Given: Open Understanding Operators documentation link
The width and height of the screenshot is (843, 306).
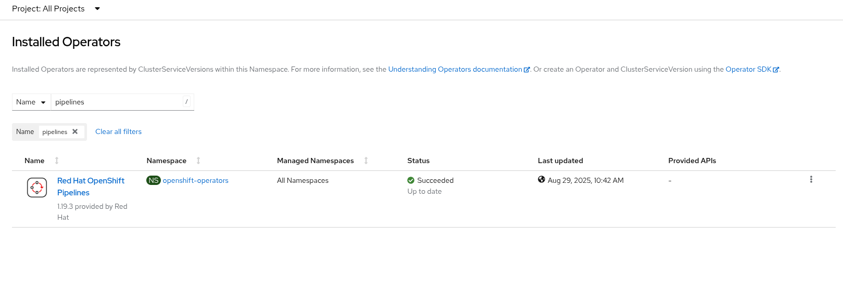Looking at the screenshot, I should pos(455,70).
